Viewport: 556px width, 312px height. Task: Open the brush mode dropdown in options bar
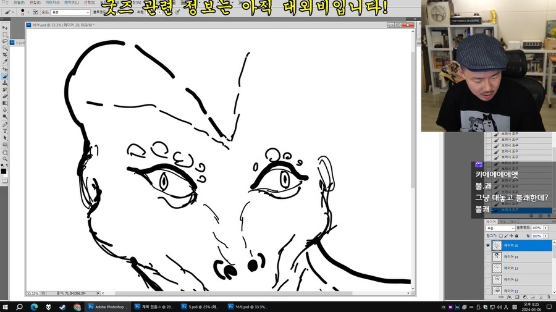click(x=70, y=12)
